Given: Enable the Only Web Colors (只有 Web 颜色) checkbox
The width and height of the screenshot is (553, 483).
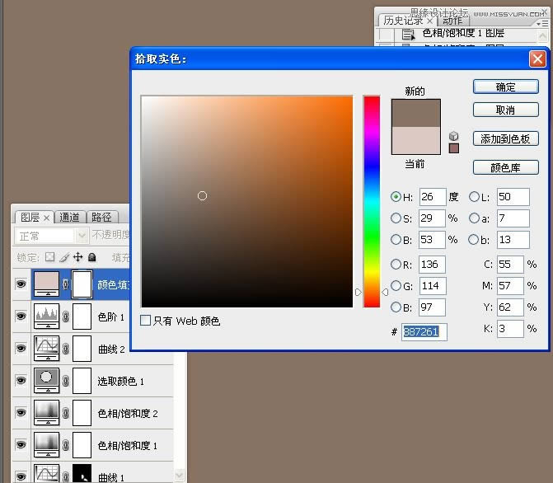Looking at the screenshot, I should (x=145, y=321).
